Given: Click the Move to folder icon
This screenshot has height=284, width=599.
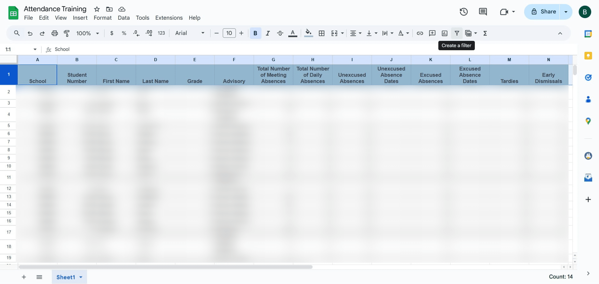Looking at the screenshot, I should pyautogui.click(x=109, y=9).
